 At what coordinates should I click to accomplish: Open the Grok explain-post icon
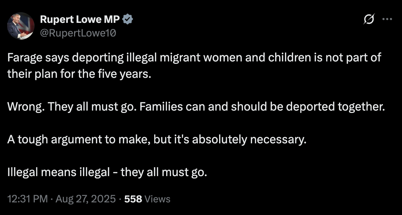tap(369, 19)
